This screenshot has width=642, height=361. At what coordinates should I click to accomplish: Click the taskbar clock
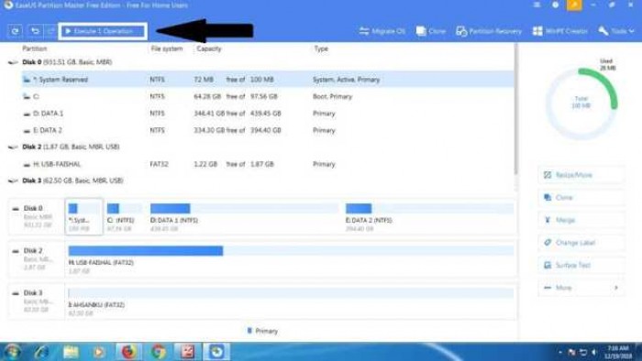click(618, 352)
